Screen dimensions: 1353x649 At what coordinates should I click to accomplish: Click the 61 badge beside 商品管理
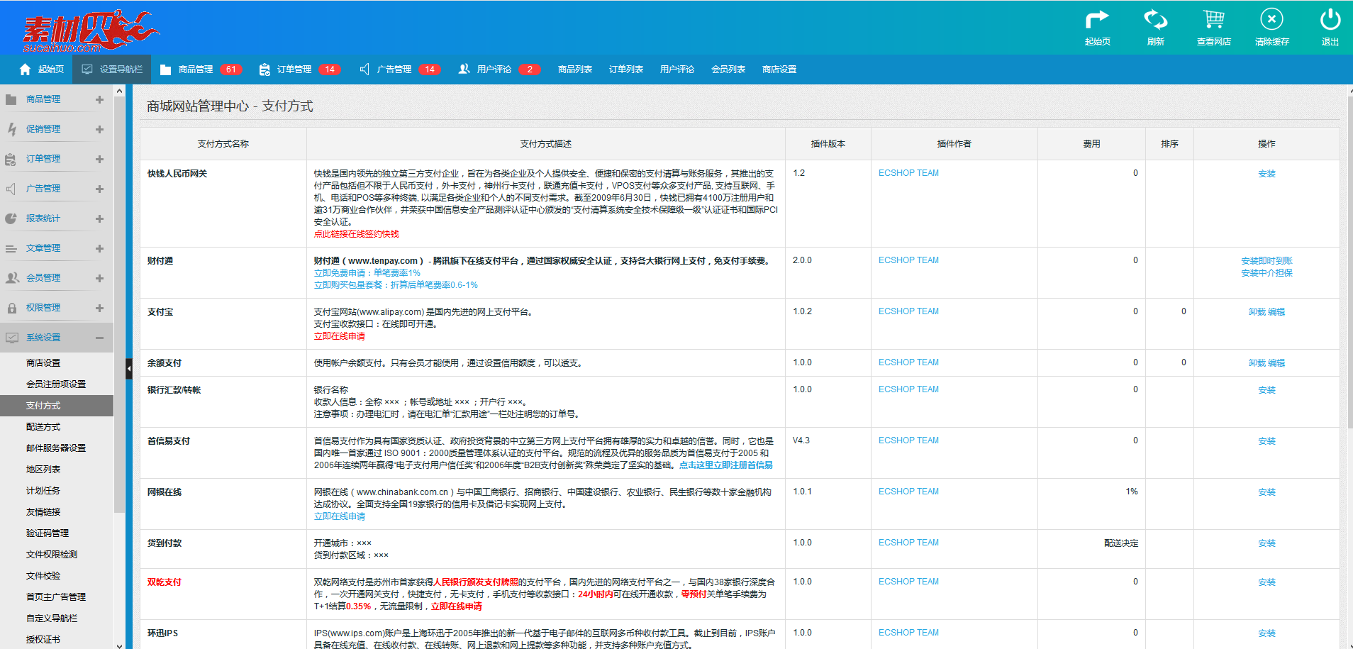point(231,70)
